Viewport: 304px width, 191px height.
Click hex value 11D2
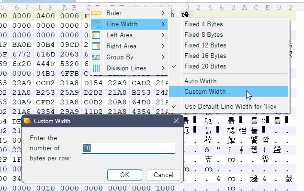[x=93, y=112]
